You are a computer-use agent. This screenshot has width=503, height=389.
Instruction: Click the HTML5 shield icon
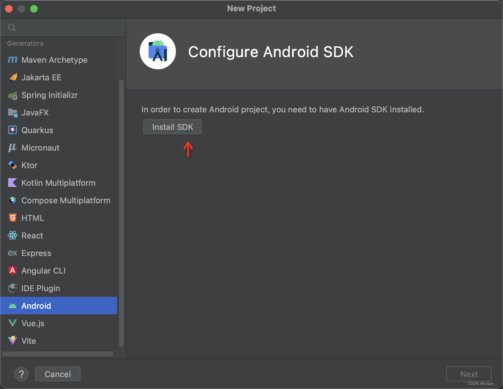click(13, 218)
